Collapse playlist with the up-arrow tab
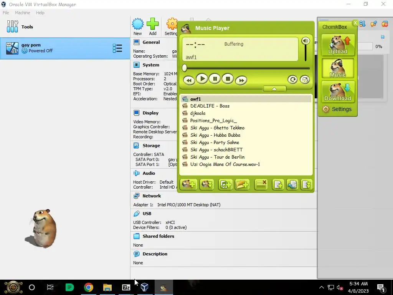Viewport: 393px width, 295px height. [274, 89]
